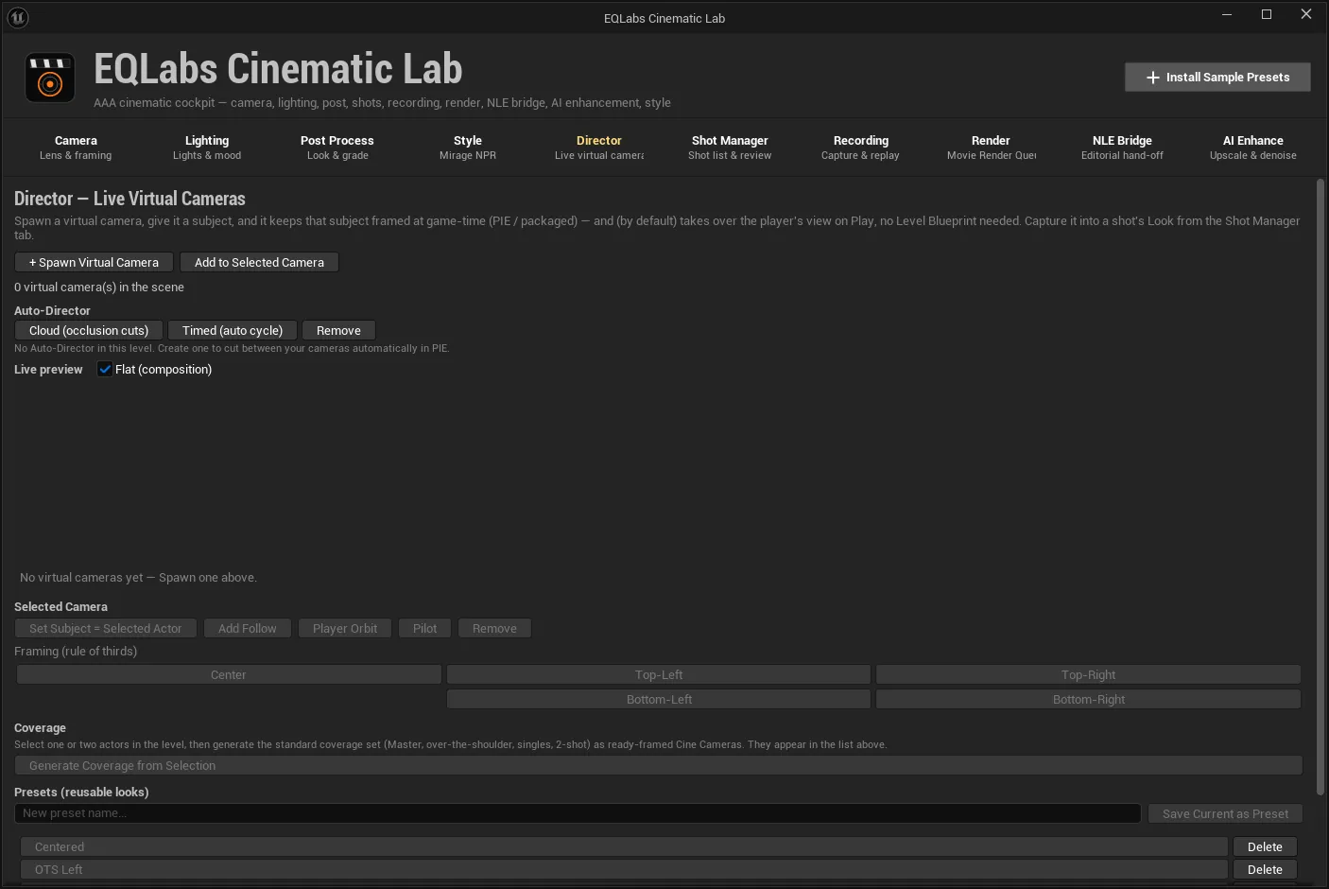Image resolution: width=1329 pixels, height=889 pixels.
Task: Click the Player Orbit button
Action: pos(345,628)
